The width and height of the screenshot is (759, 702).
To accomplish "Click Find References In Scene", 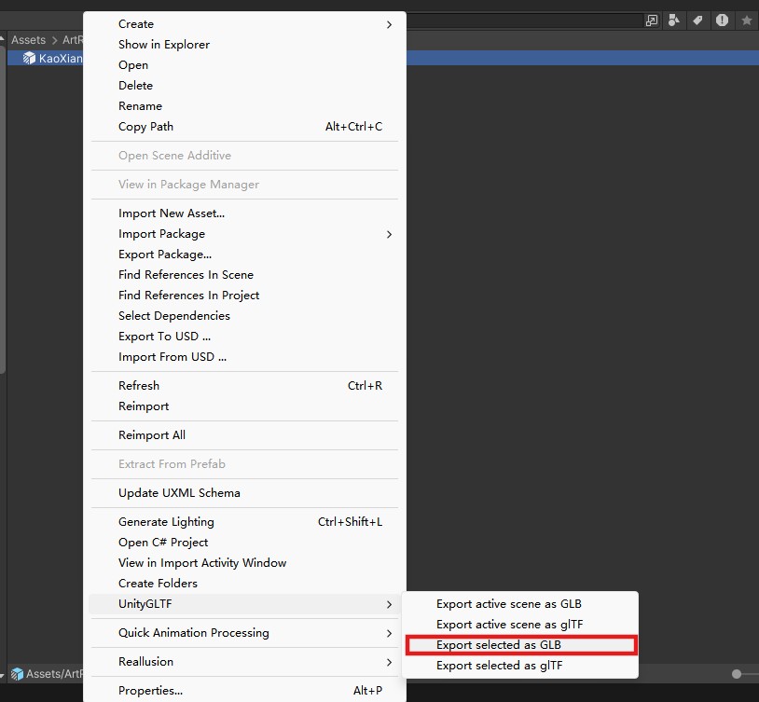I will point(186,275).
